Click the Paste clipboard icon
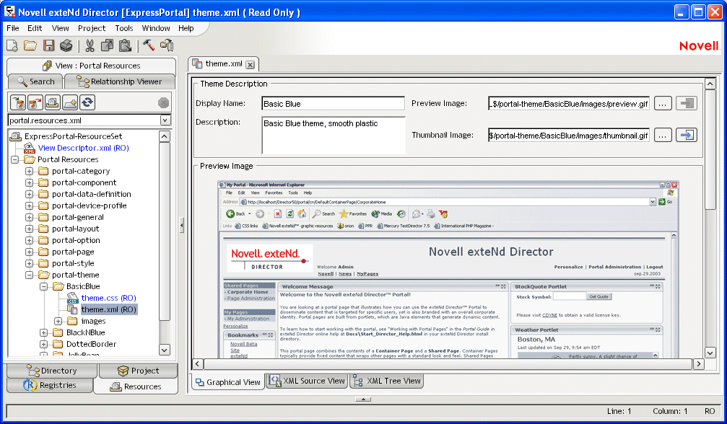The height and width of the screenshot is (424, 727). coord(125,45)
